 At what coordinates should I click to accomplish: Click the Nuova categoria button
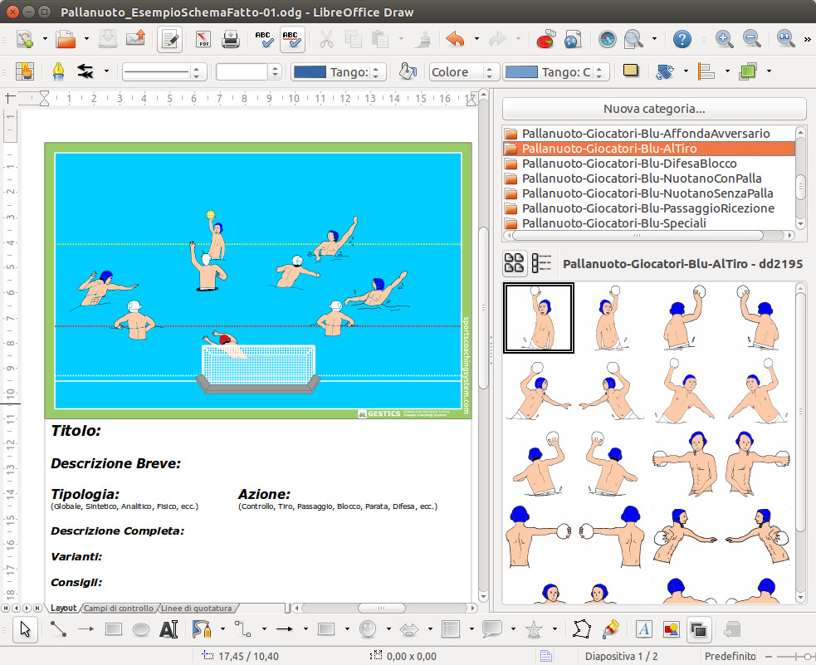(654, 109)
